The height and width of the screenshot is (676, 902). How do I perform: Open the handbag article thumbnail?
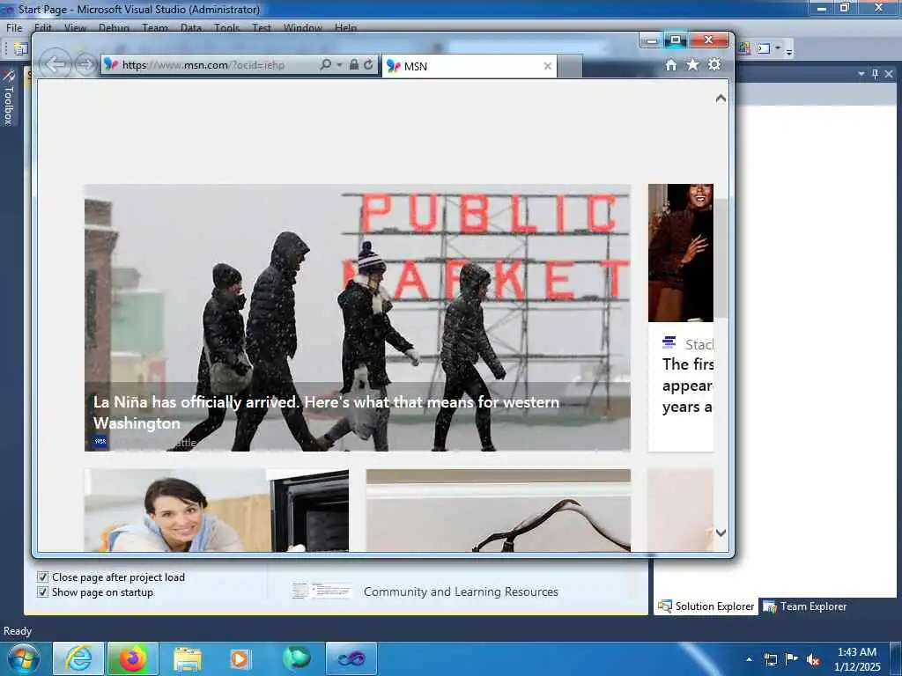pos(499,511)
